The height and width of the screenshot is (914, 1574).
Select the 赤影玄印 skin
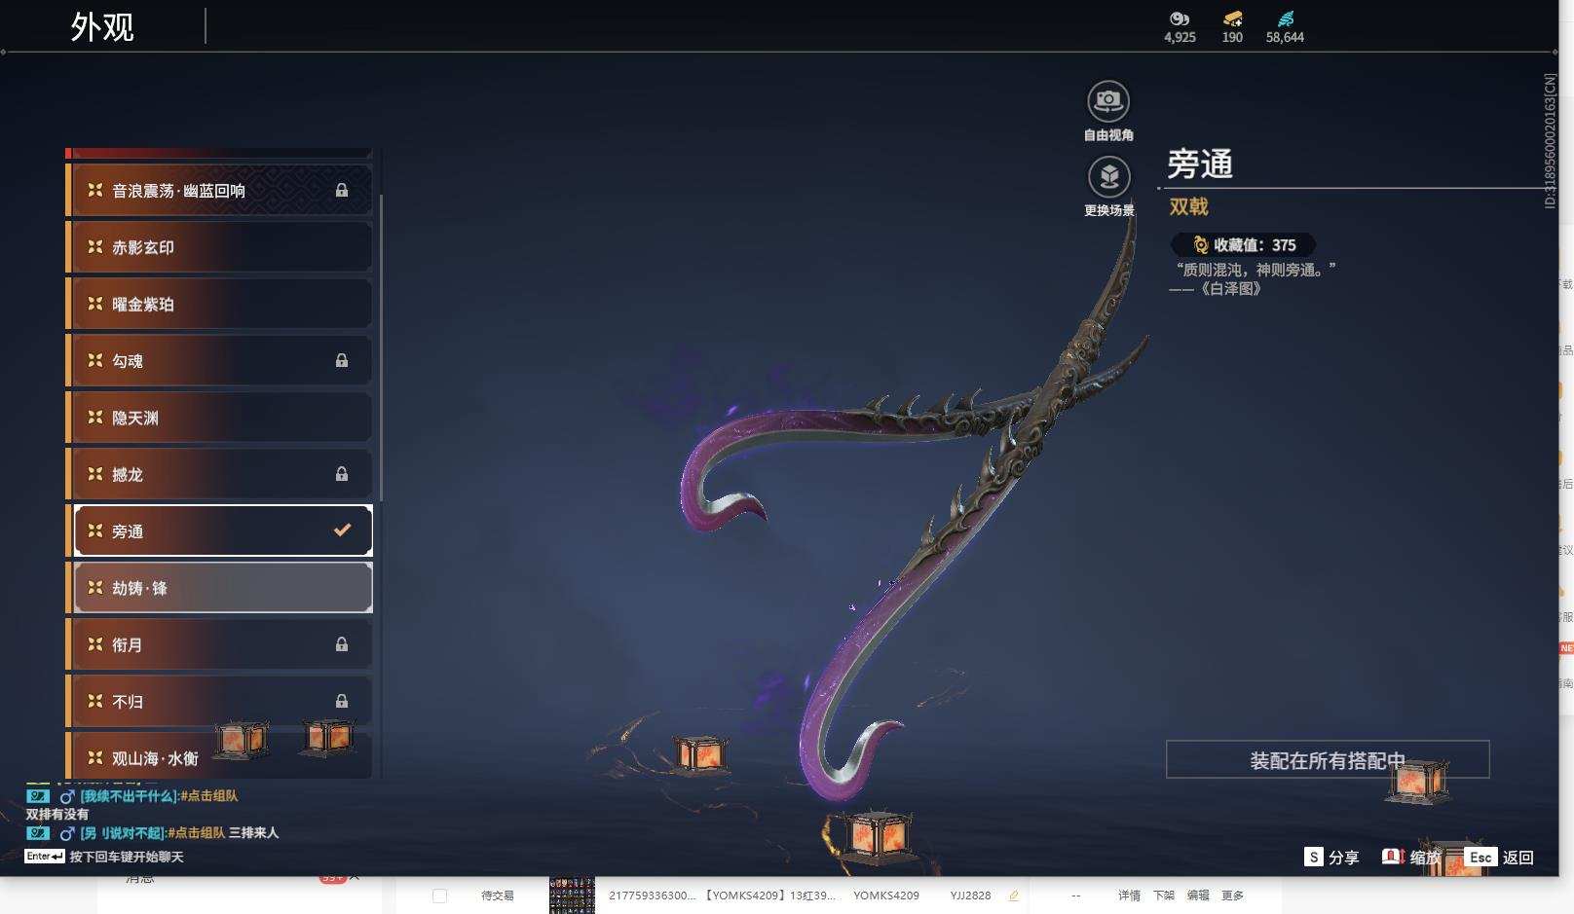[x=219, y=247]
